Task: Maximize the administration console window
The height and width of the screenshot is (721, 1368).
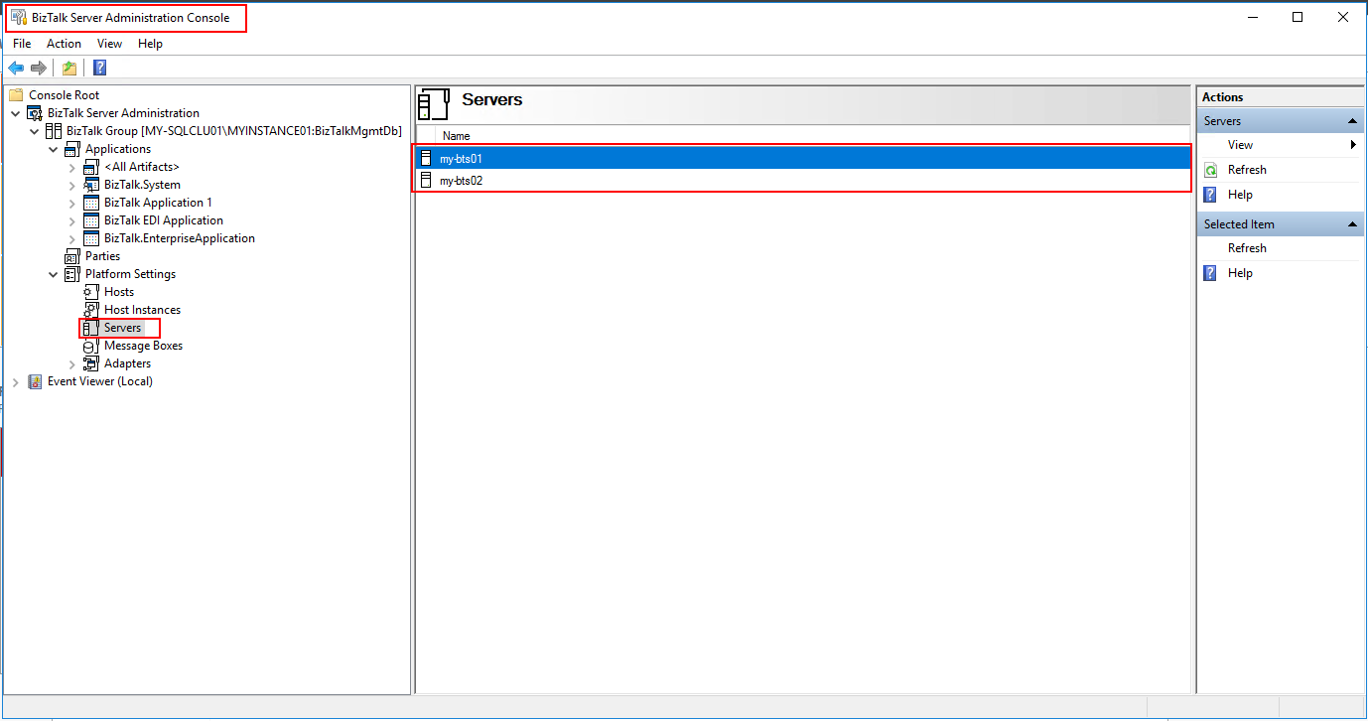Action: [1298, 17]
